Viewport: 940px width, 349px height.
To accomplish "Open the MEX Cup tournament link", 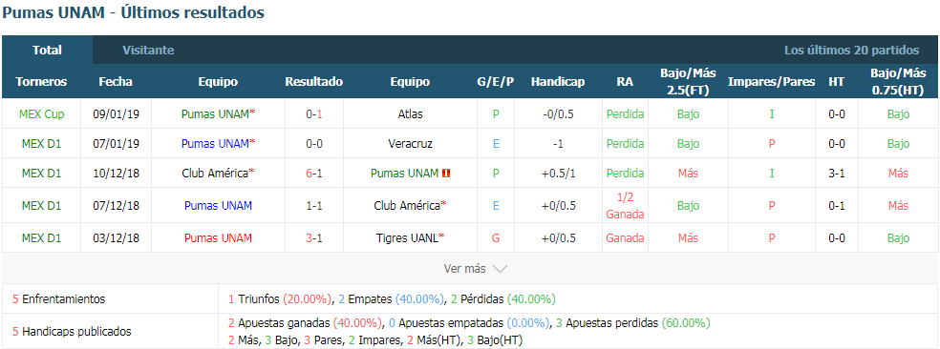I will [x=41, y=113].
